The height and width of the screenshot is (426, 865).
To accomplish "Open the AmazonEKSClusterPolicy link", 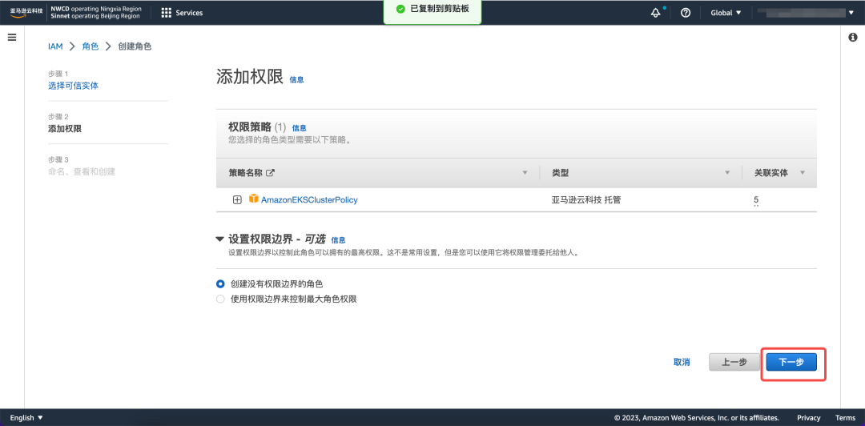I will (309, 199).
